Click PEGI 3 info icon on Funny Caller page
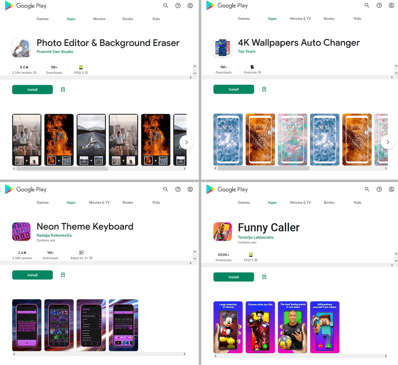Image resolution: width=398 pixels, height=365 pixels. pos(256,260)
